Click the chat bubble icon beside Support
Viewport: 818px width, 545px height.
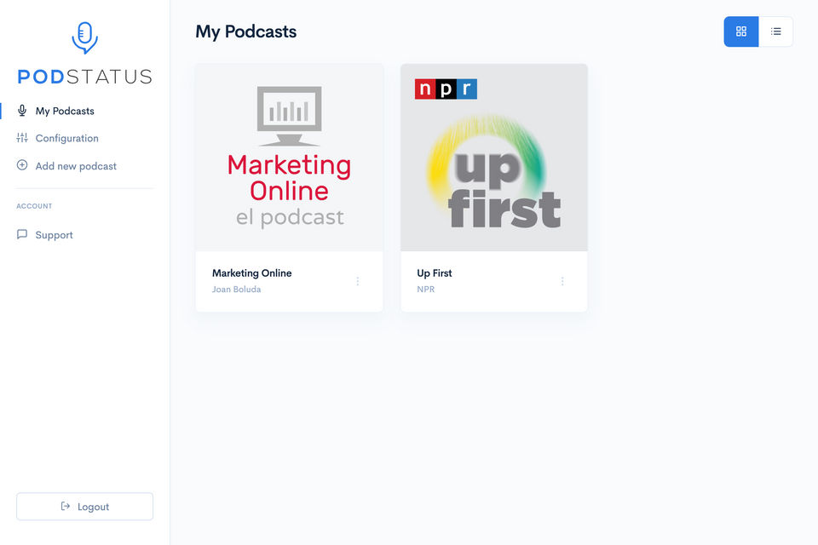[x=22, y=234]
